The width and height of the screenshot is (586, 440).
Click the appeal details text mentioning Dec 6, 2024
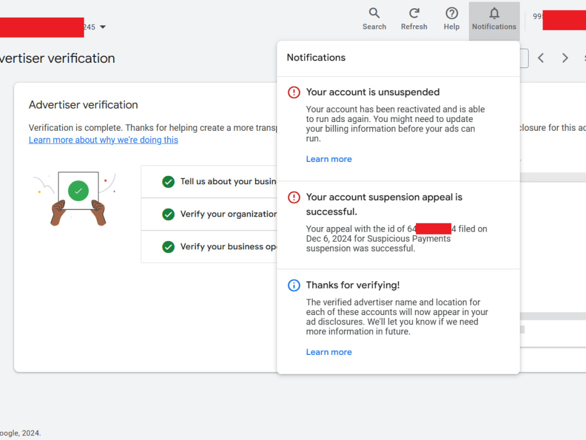click(397, 239)
